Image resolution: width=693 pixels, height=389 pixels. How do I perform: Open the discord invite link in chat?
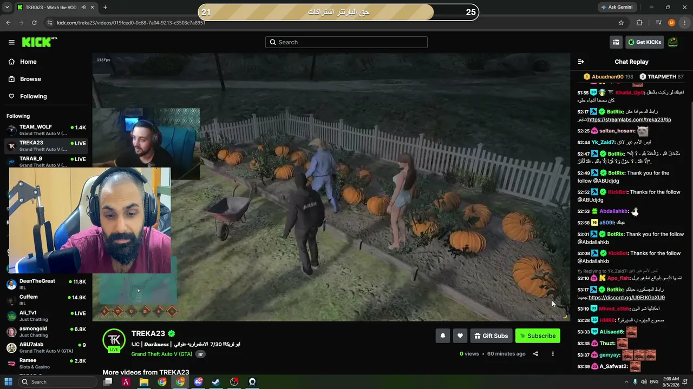[626, 298]
